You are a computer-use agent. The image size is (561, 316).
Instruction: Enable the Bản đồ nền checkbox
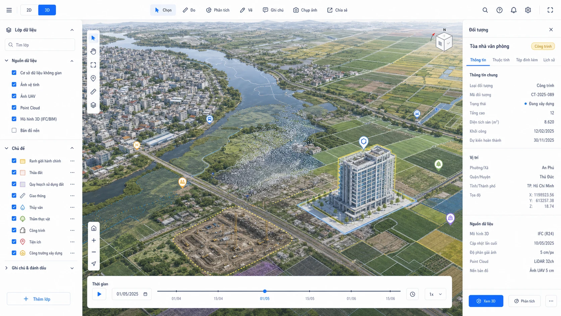pyautogui.click(x=14, y=130)
